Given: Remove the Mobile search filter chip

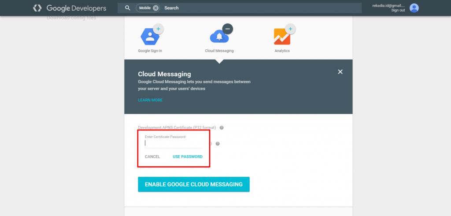Looking at the screenshot, I should tap(155, 8).
